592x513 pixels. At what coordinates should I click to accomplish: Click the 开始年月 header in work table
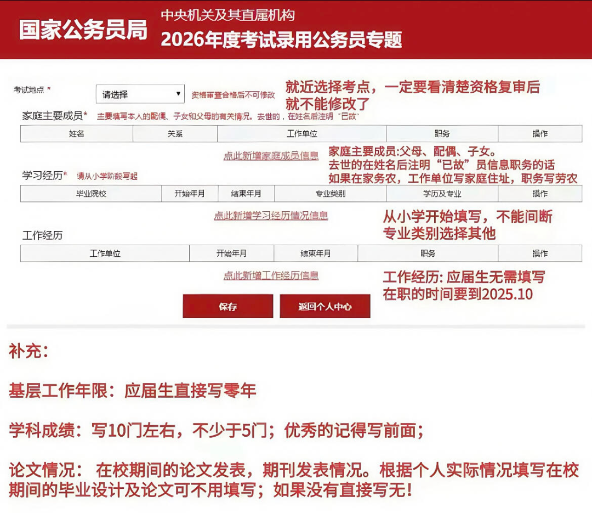coord(230,253)
